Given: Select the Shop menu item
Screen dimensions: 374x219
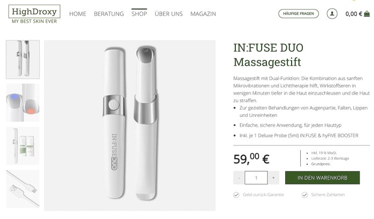Looking at the screenshot, I should tap(139, 14).
